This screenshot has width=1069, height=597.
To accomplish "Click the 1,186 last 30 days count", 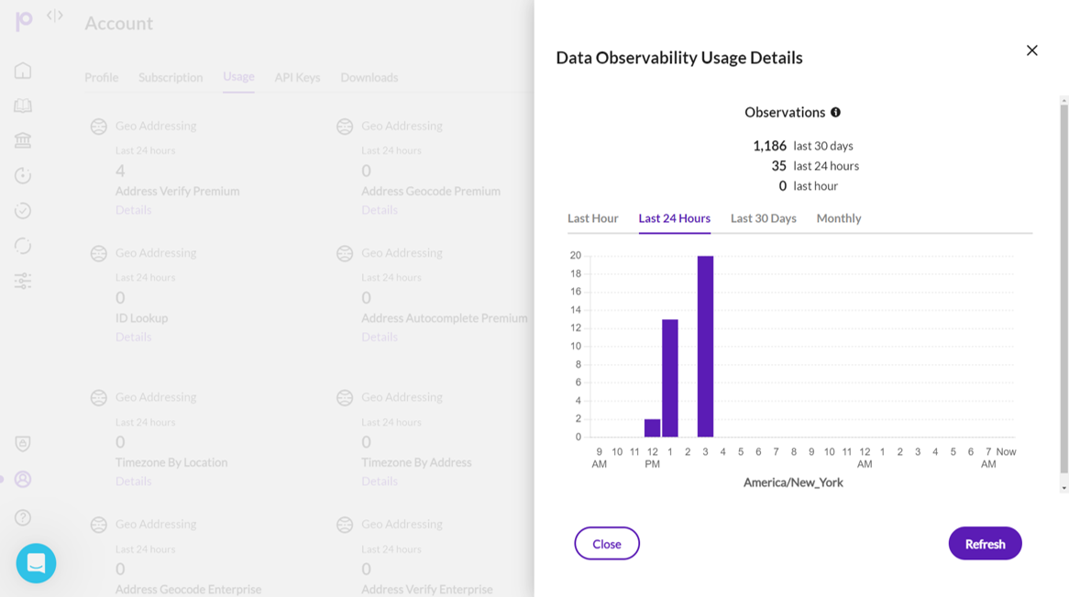I will pyautogui.click(x=769, y=146).
